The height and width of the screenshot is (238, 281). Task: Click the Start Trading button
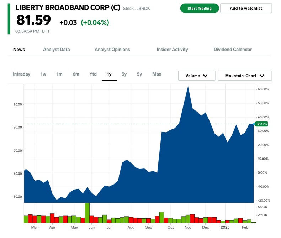(x=199, y=8)
